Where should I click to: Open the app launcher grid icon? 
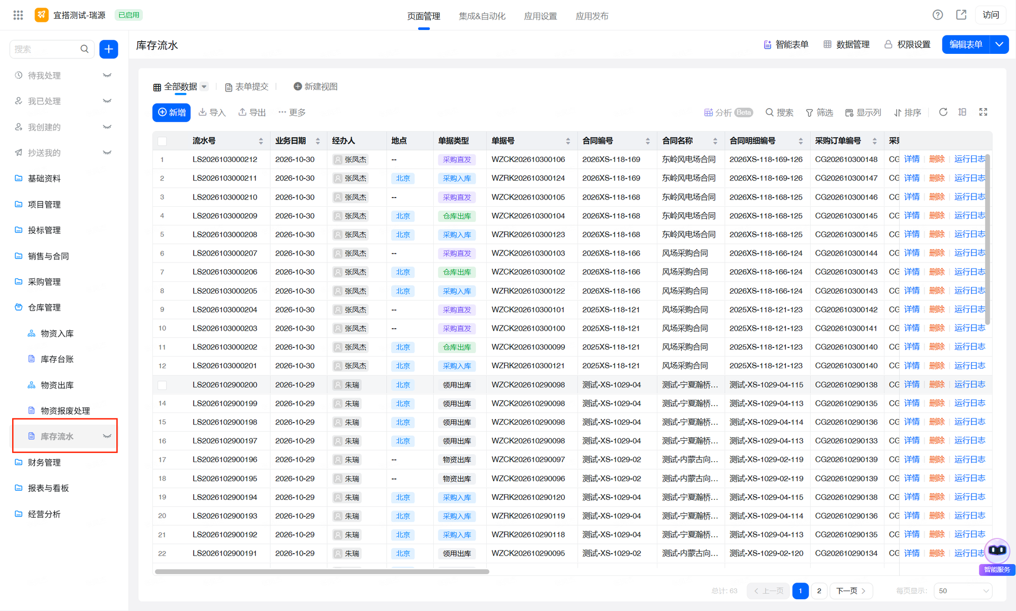pyautogui.click(x=18, y=15)
